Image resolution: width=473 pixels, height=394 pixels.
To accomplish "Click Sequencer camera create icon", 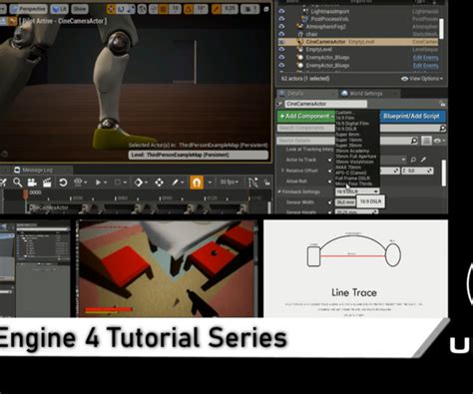I will (x=32, y=183).
